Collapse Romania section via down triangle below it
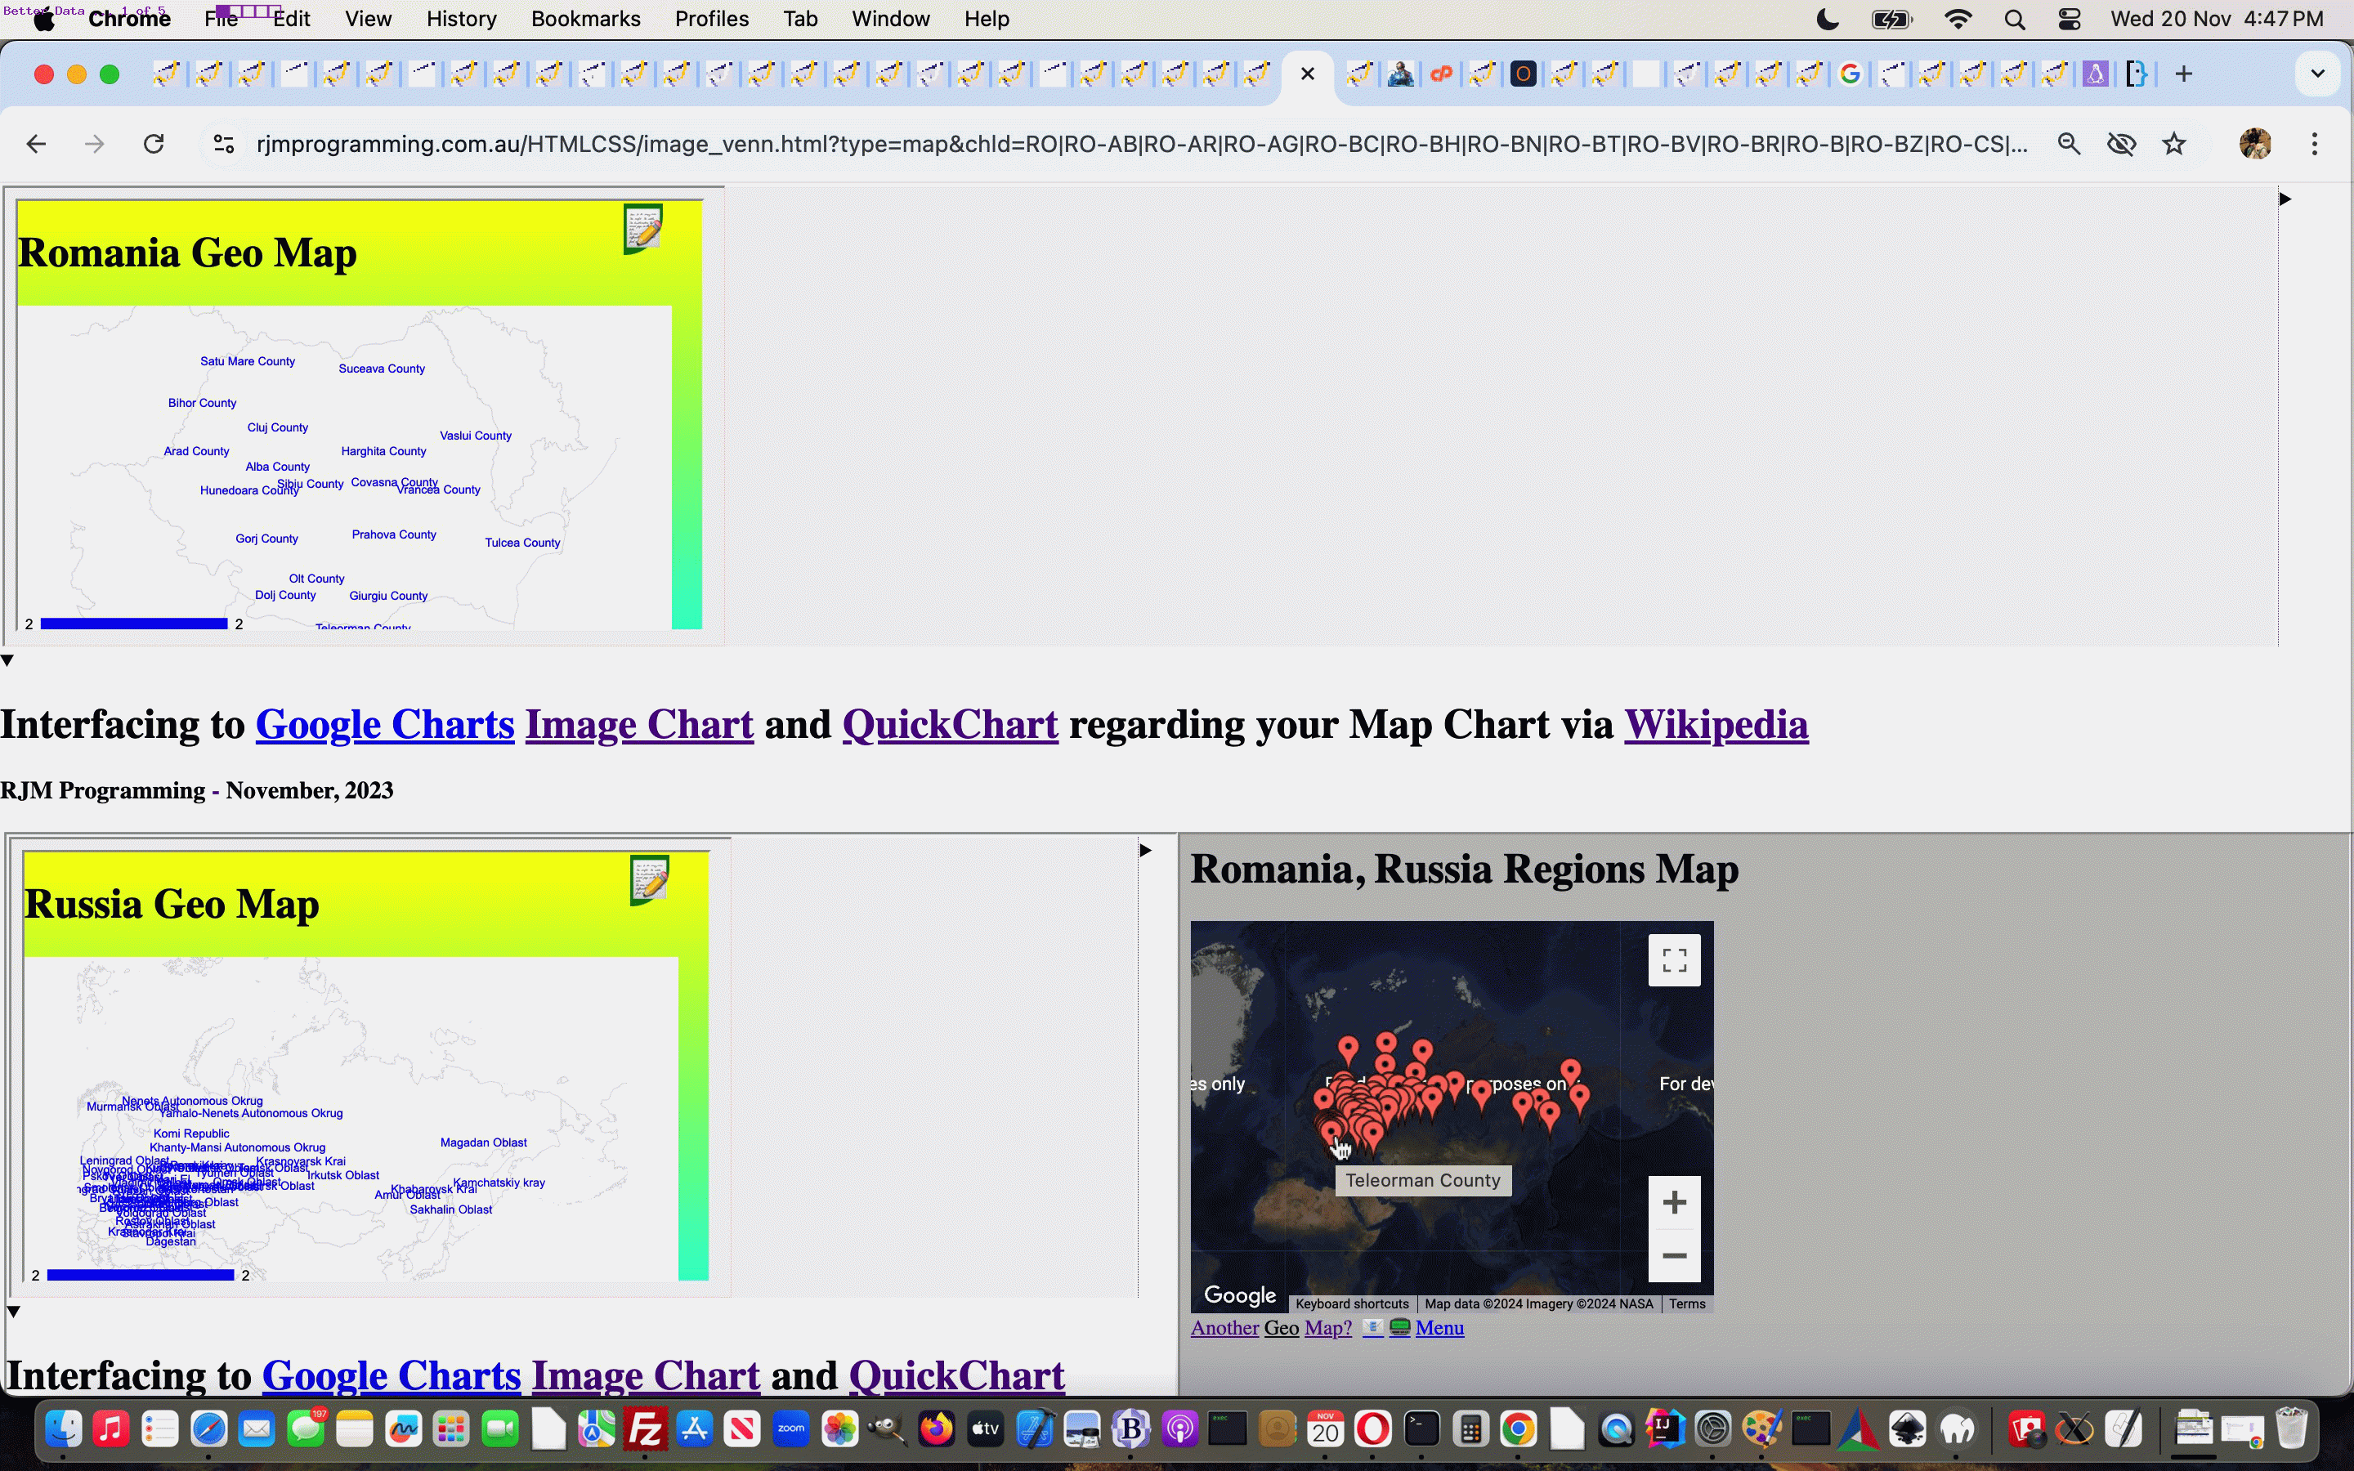 point(8,660)
